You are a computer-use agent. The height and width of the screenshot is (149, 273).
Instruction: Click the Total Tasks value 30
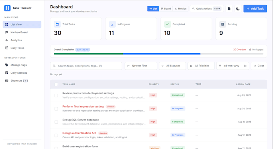(57, 33)
